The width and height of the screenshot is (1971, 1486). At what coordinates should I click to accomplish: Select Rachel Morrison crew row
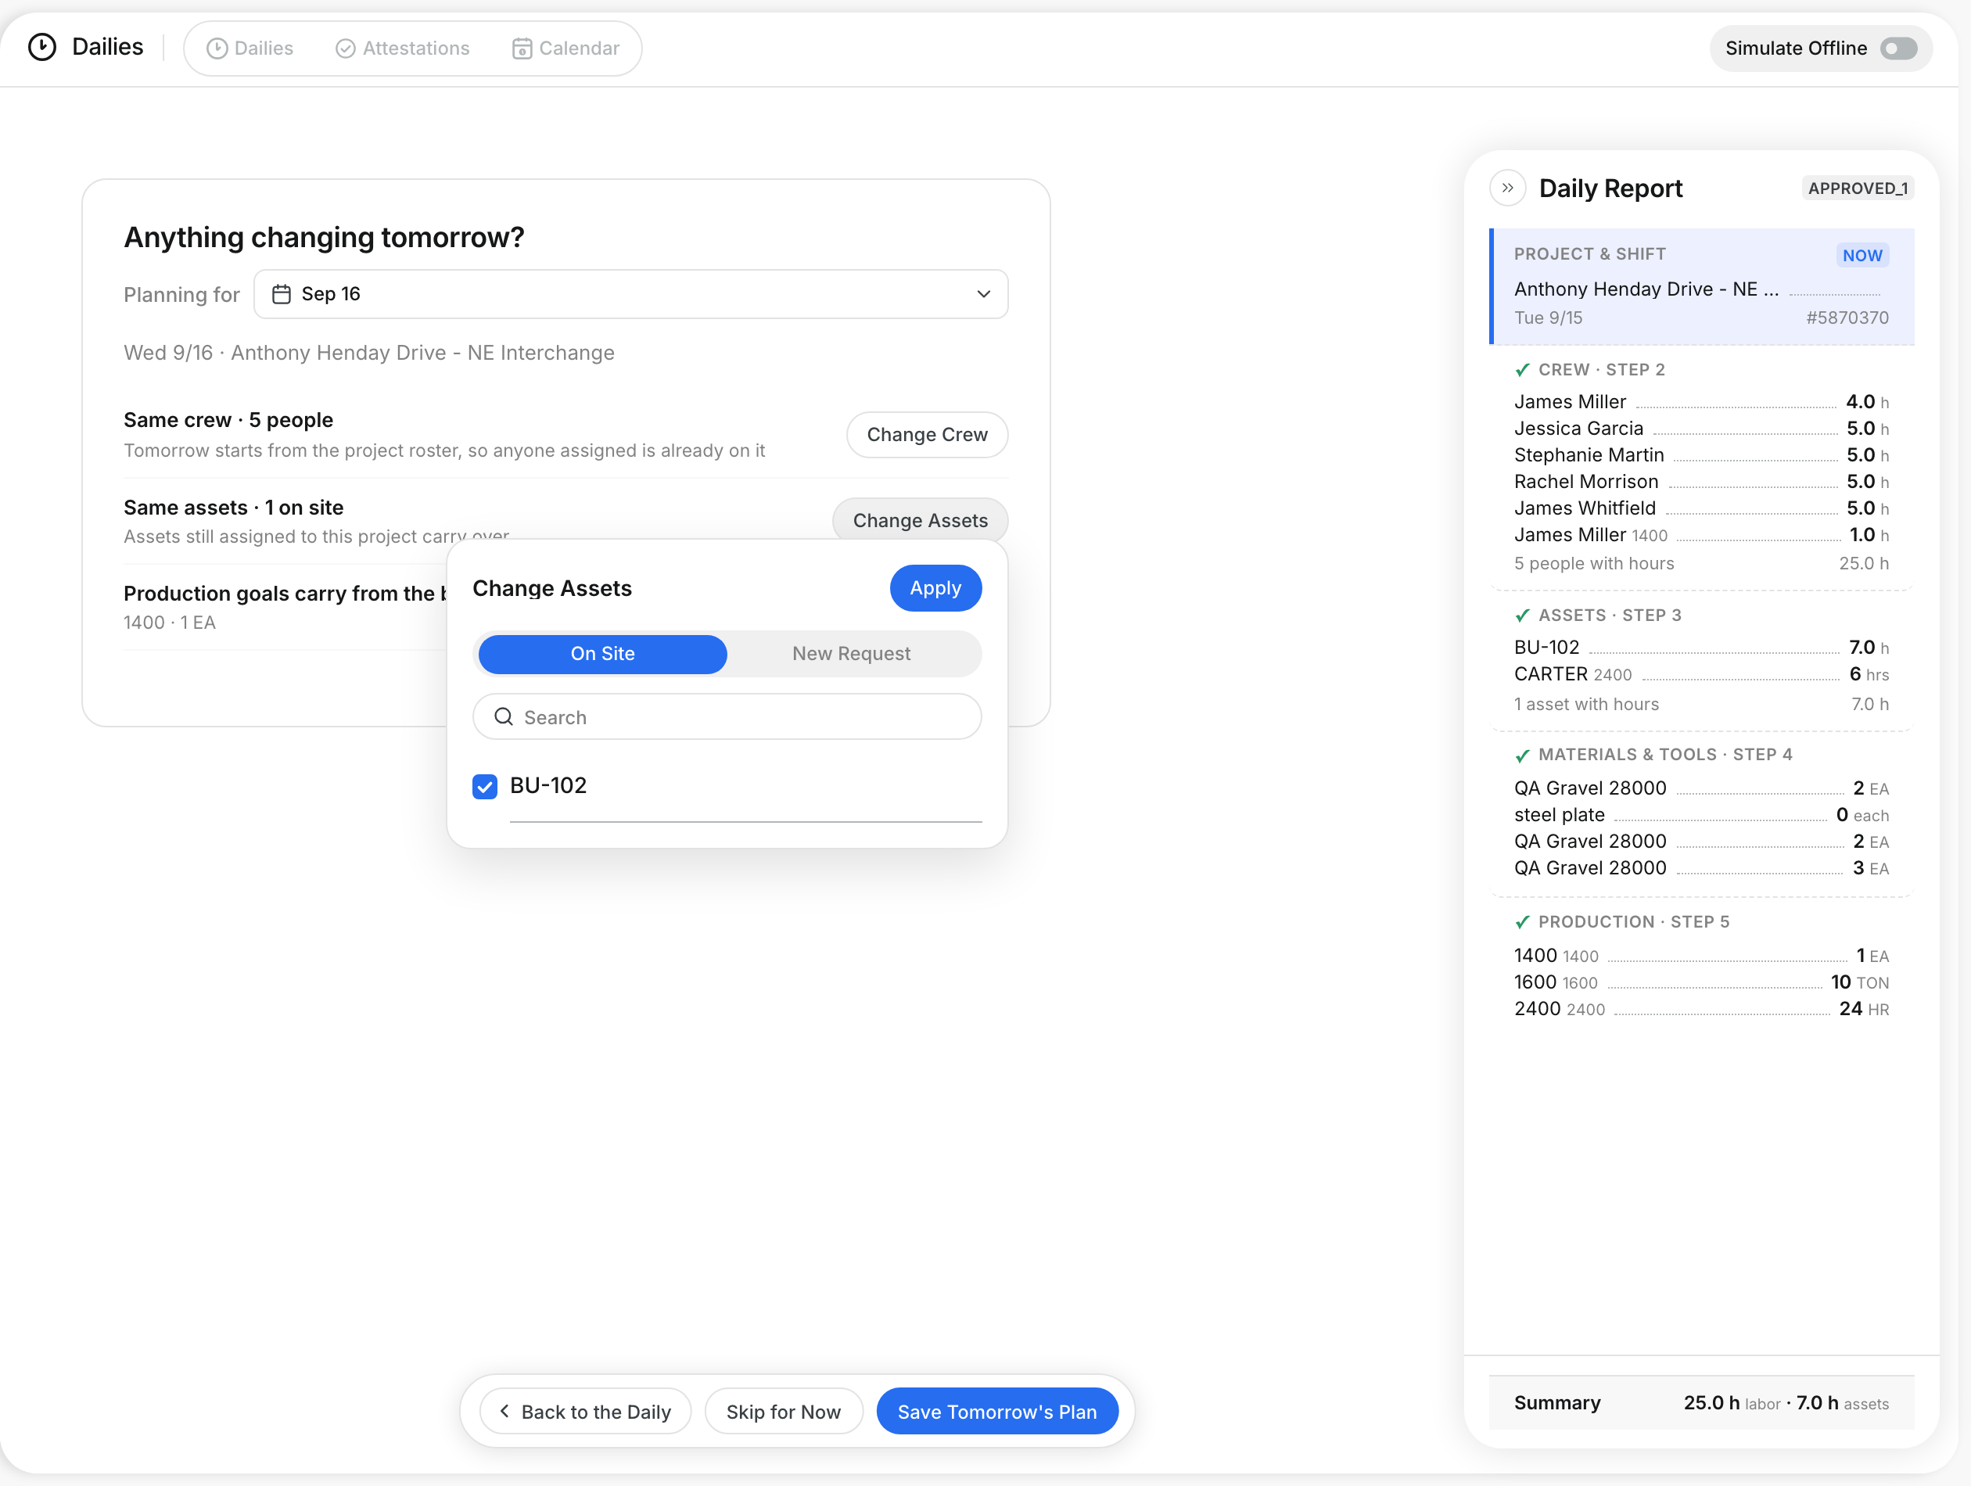pyautogui.click(x=1700, y=482)
